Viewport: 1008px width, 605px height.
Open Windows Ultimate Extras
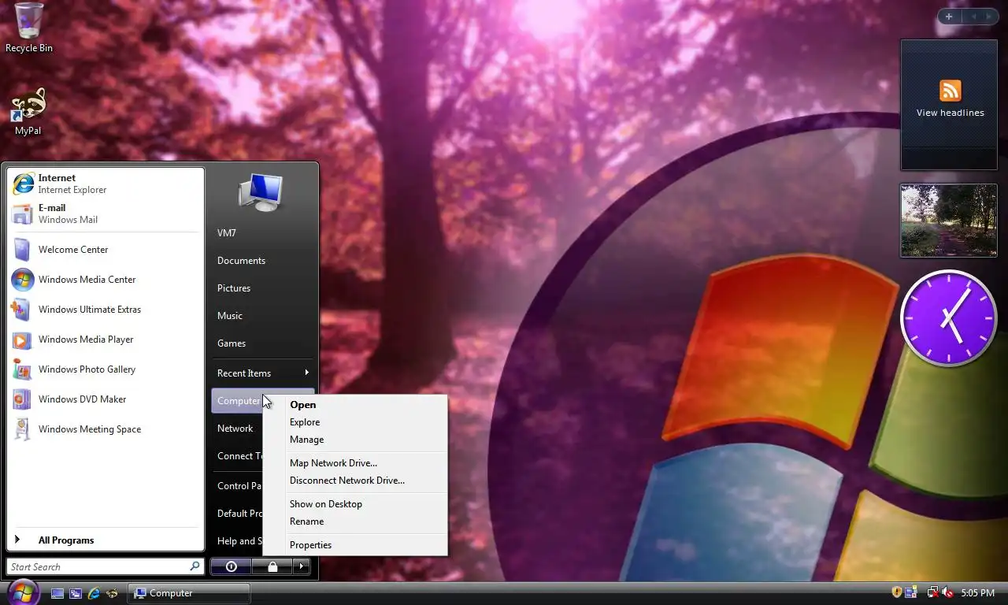105,310
